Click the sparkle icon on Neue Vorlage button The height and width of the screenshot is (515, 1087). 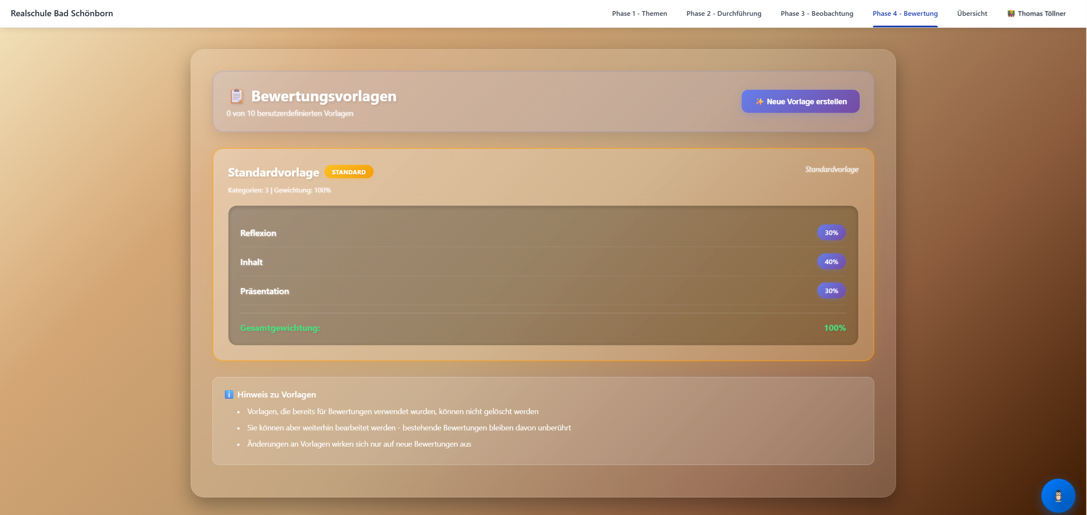759,102
